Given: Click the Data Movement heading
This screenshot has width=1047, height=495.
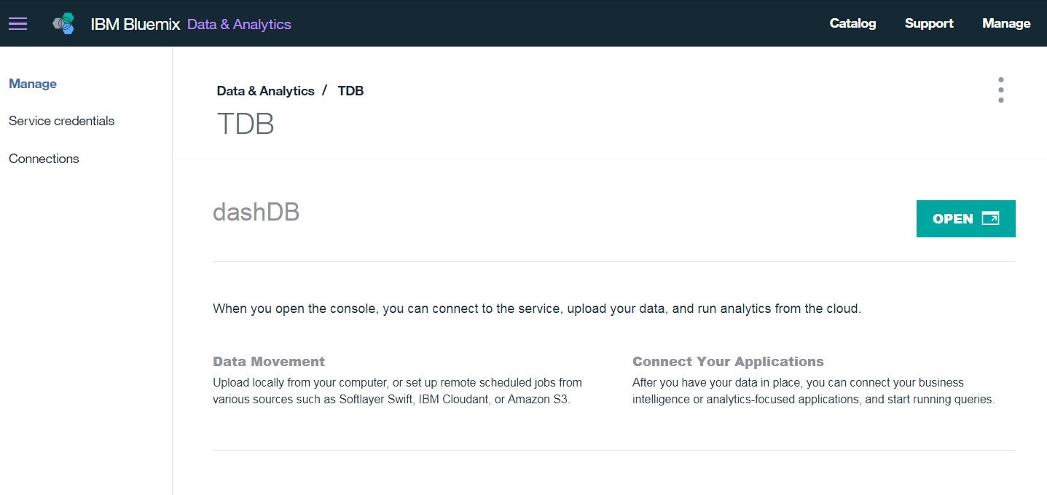Looking at the screenshot, I should point(269,362).
